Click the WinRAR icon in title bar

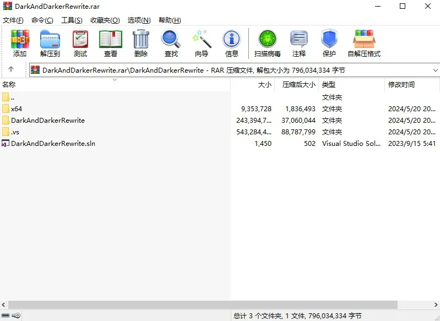(x=8, y=6)
